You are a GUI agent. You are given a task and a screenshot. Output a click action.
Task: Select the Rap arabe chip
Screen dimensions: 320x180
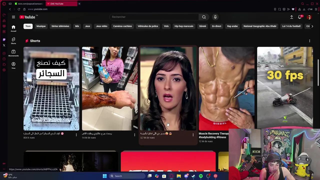[x=232, y=26]
